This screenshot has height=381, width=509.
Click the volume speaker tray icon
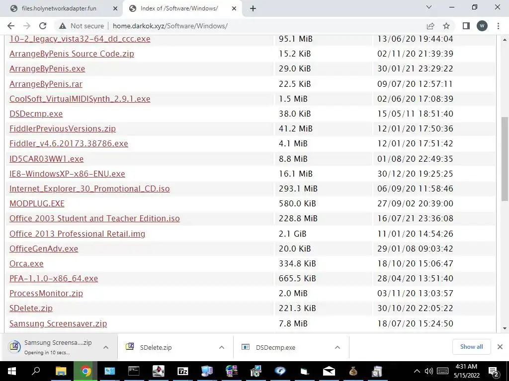point(429,371)
